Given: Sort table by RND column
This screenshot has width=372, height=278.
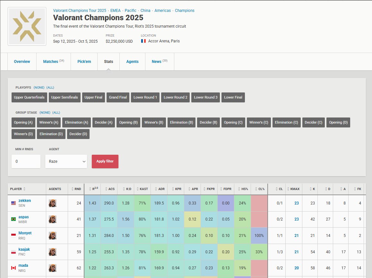Looking at the screenshot, I should point(76,189).
